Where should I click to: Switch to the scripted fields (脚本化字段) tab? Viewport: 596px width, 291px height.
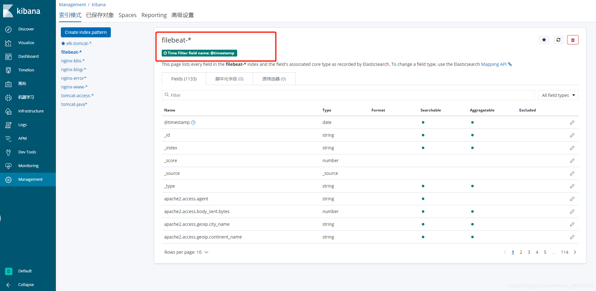(x=229, y=79)
